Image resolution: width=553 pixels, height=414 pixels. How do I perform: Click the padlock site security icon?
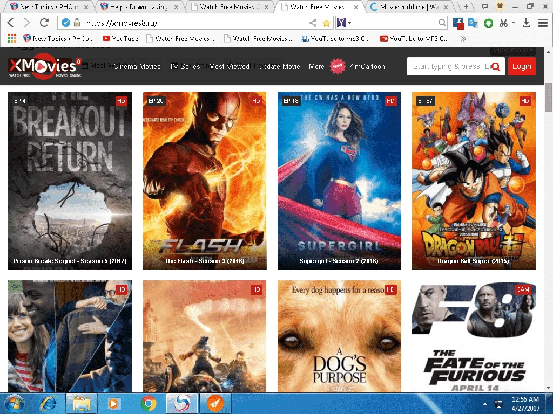coord(77,23)
